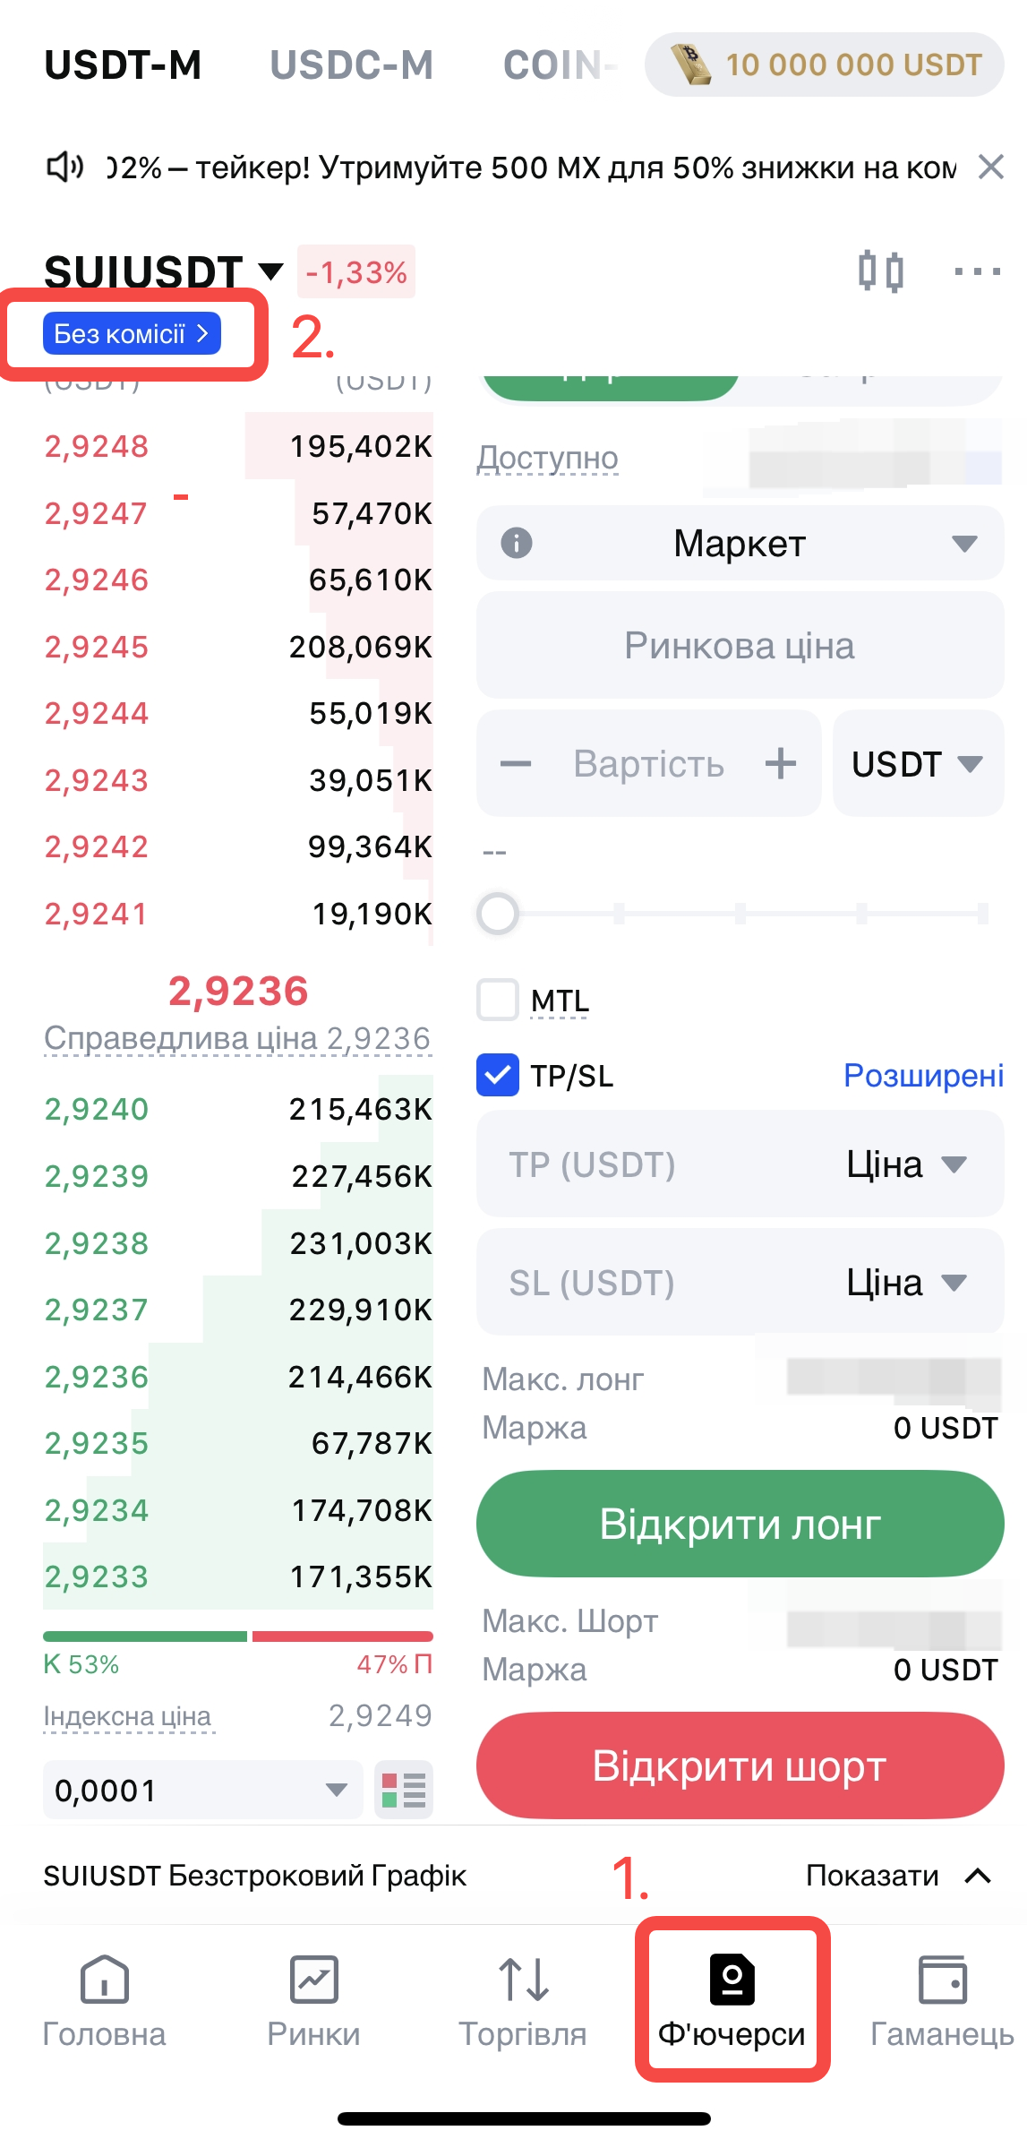Click the position size slider handle
The width and height of the screenshot is (1027, 2139).
tap(498, 914)
